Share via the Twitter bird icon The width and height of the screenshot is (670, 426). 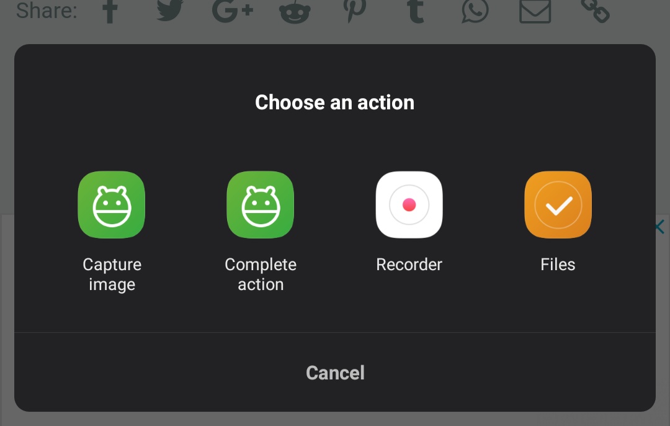click(170, 10)
